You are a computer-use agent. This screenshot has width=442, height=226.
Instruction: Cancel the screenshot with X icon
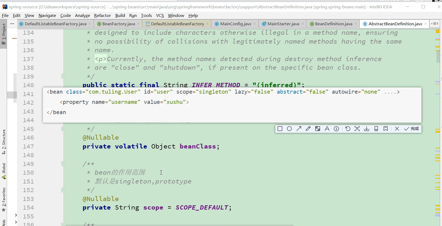[x=397, y=129]
